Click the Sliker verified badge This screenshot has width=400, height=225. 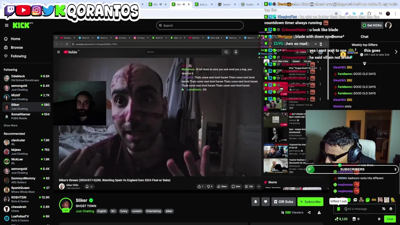tap(91, 200)
